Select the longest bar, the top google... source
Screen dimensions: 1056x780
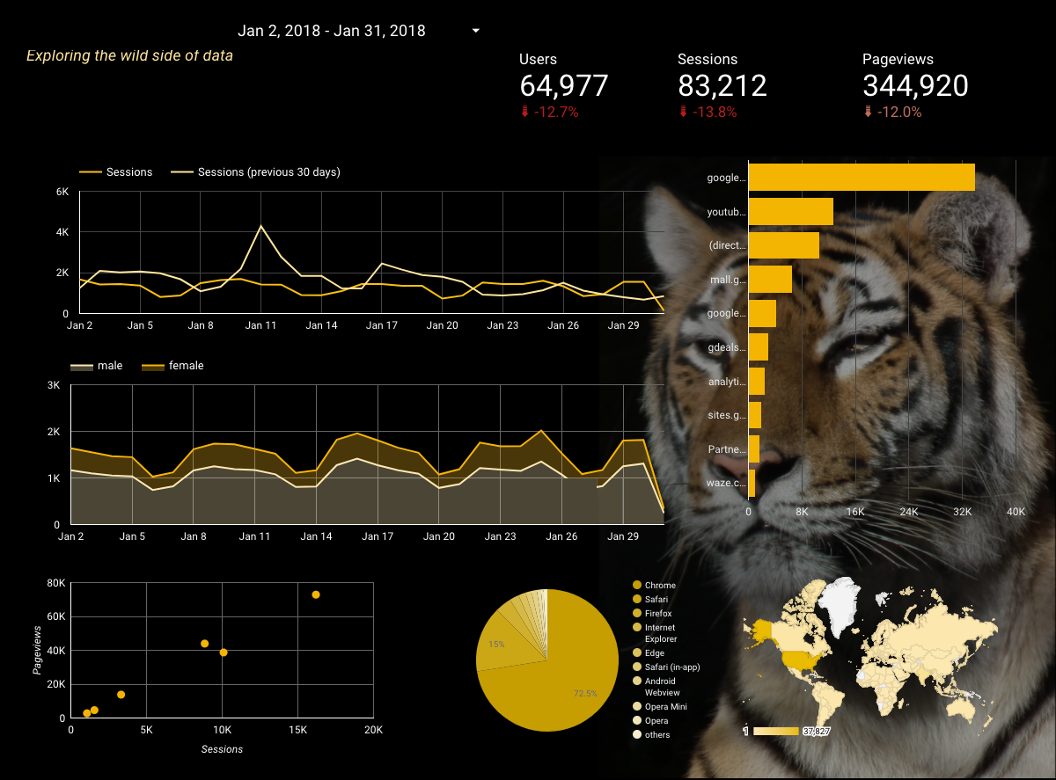(x=862, y=177)
